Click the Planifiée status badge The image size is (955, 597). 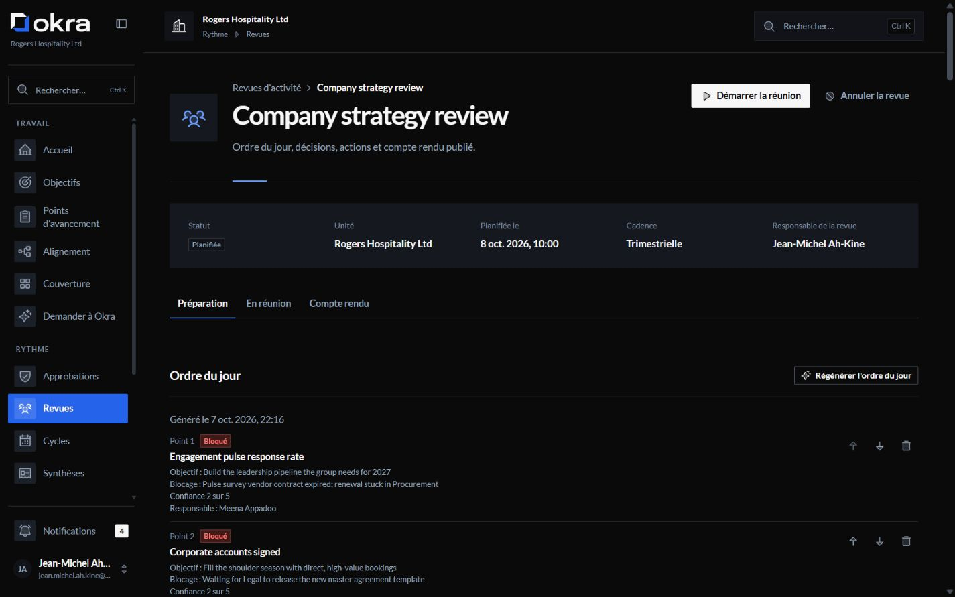206,245
